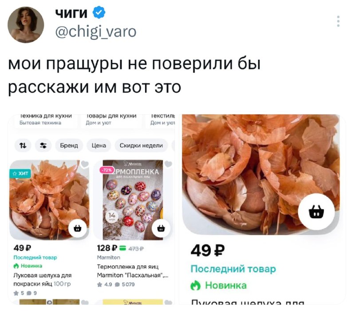Open Луковая шелуха для покраски яиц listing
Screen dimensions: 355x311
(x=42, y=280)
